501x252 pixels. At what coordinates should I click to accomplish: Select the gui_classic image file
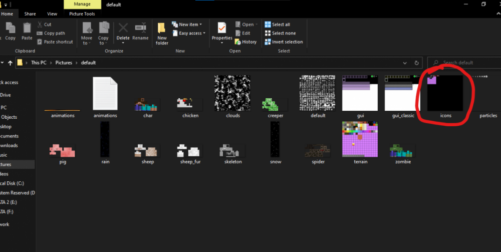403,97
